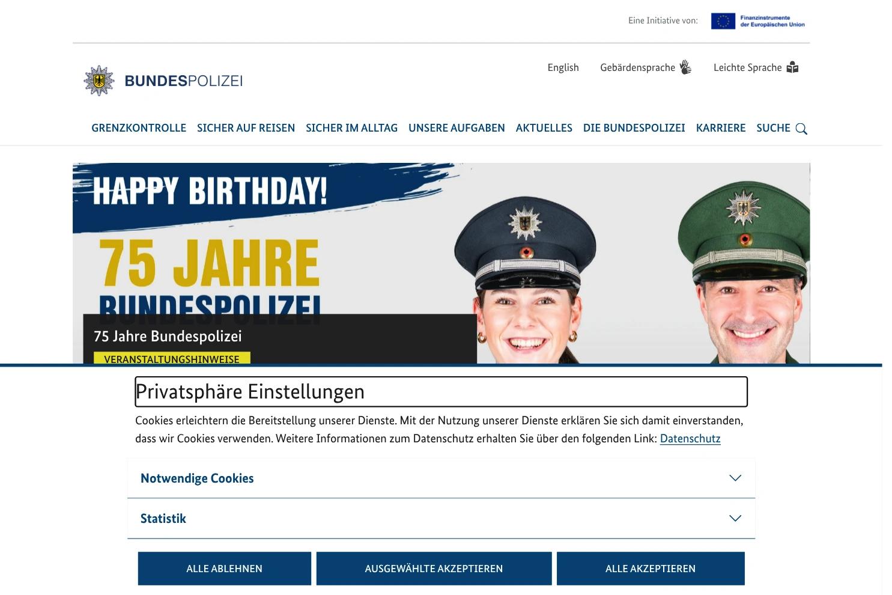The height and width of the screenshot is (595, 892).
Task: Open the Sicher im Alltag menu
Action: 351,128
